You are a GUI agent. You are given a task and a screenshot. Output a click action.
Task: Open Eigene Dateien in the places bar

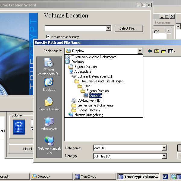(49, 104)
